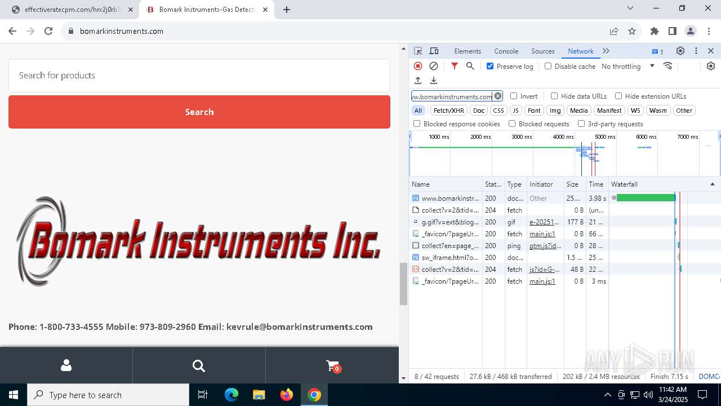Switch to Sources tab
This screenshot has height=406, width=721.
click(543, 51)
